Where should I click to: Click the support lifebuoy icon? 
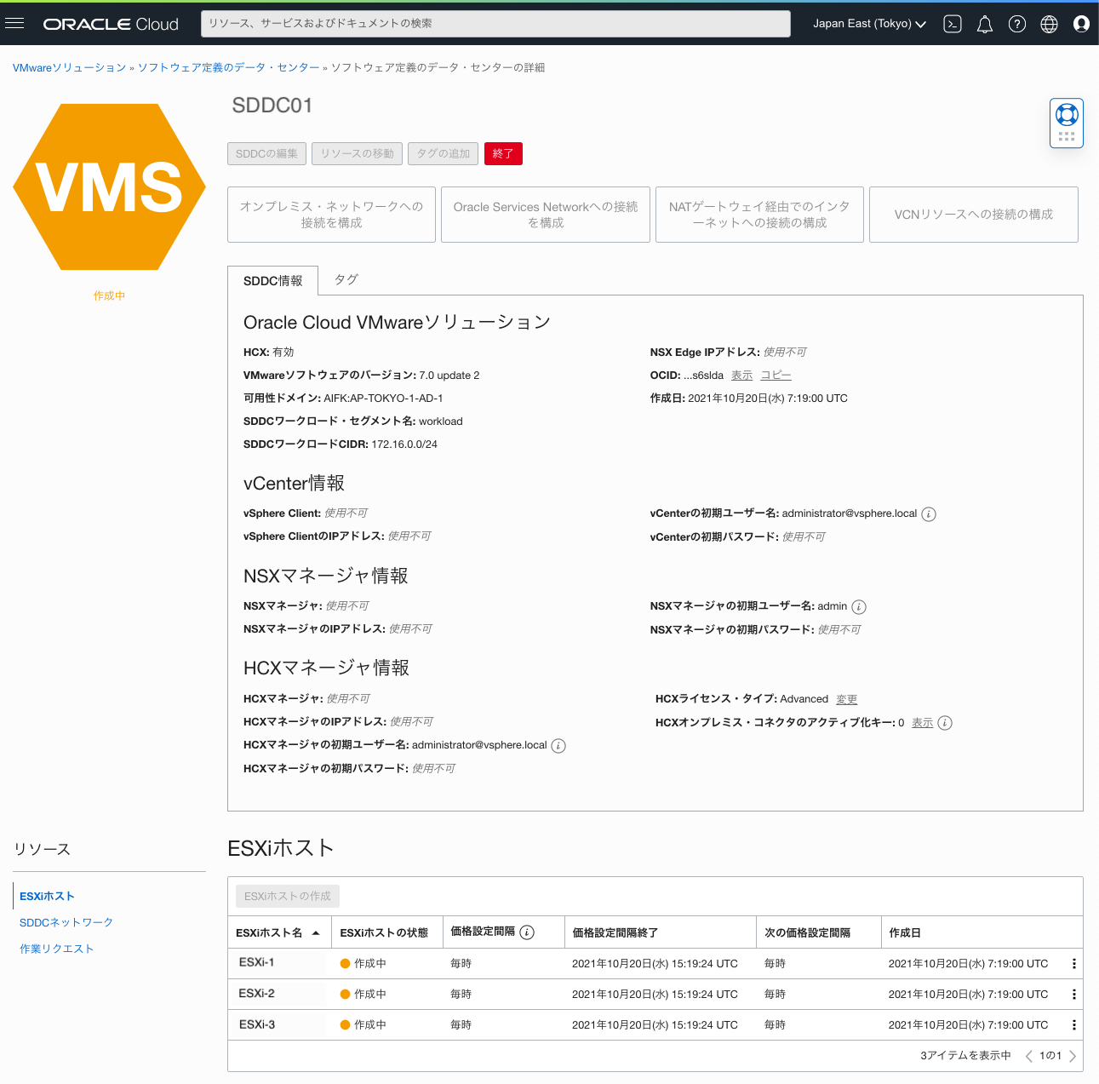[1067, 114]
